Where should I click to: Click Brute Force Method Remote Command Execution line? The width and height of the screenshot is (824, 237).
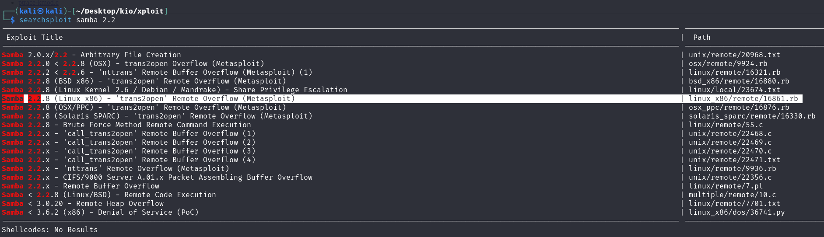pyautogui.click(x=126, y=125)
